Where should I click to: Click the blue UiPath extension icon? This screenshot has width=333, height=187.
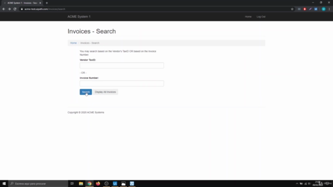(x=316, y=9)
